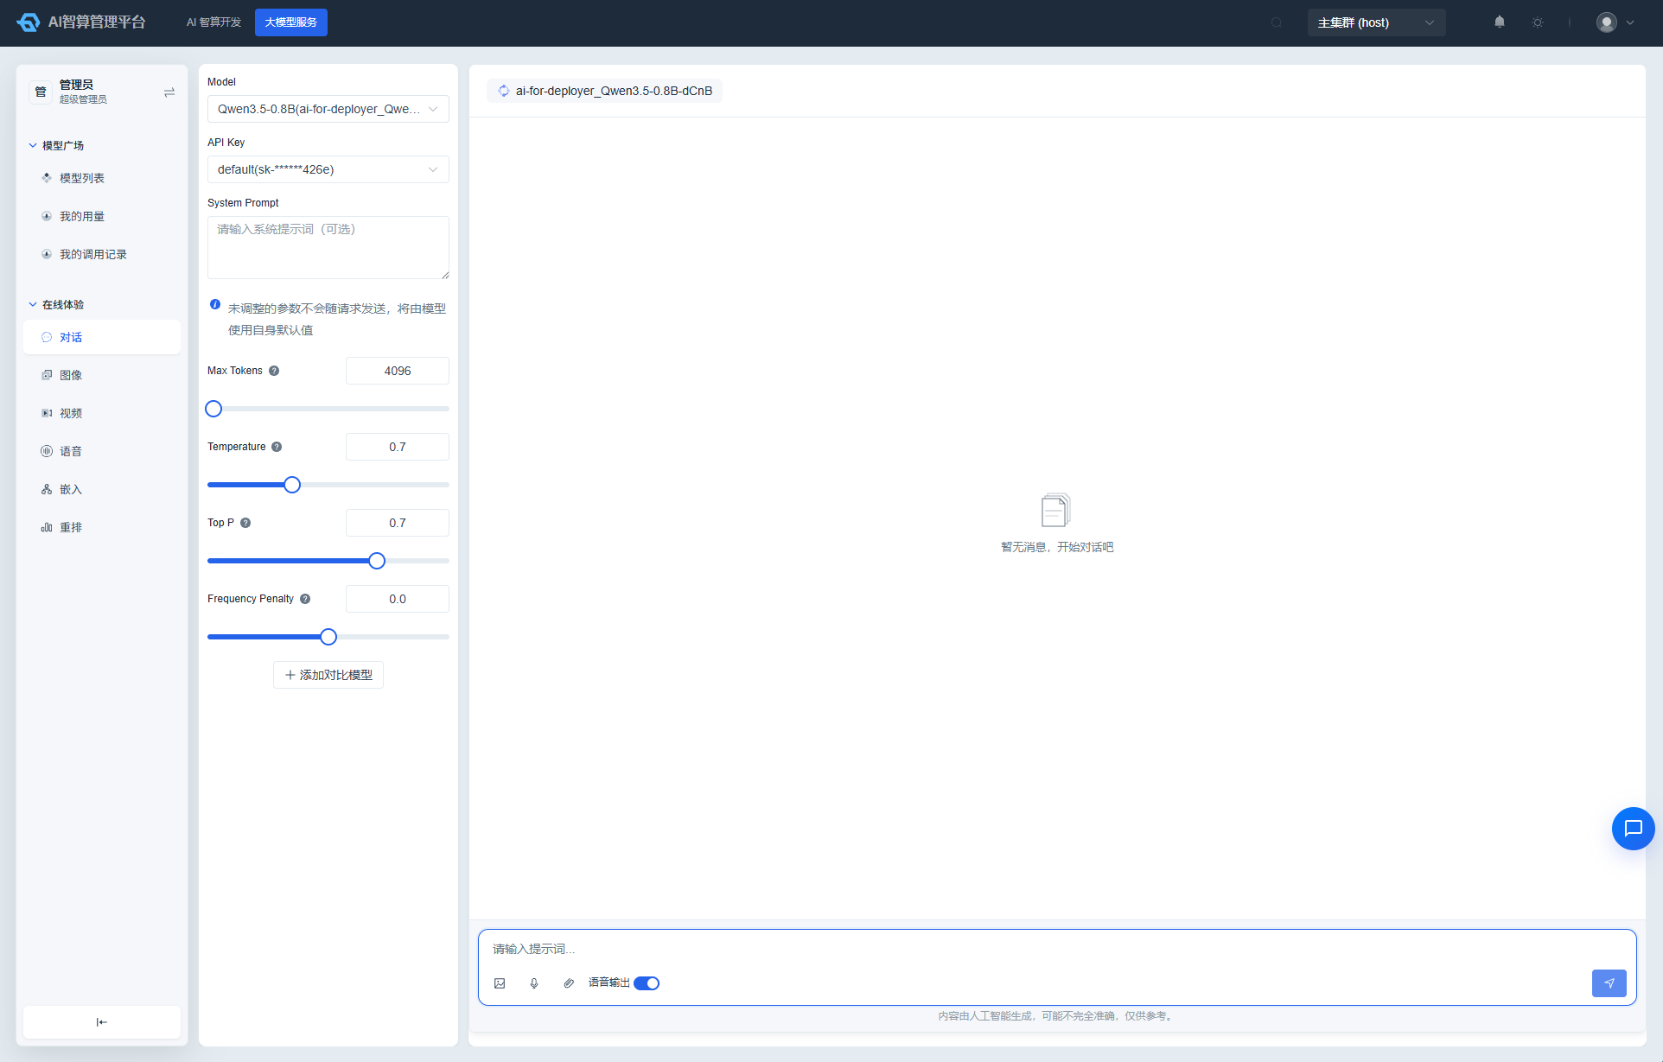
Task: Click the role switch arrows icon beside 管理员
Action: (169, 92)
